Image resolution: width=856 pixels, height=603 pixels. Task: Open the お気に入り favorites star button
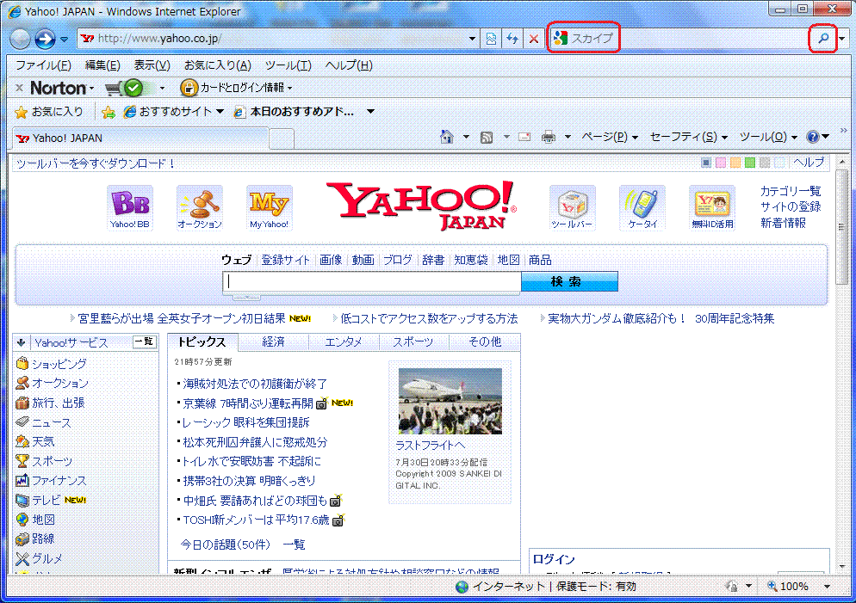pos(49,112)
